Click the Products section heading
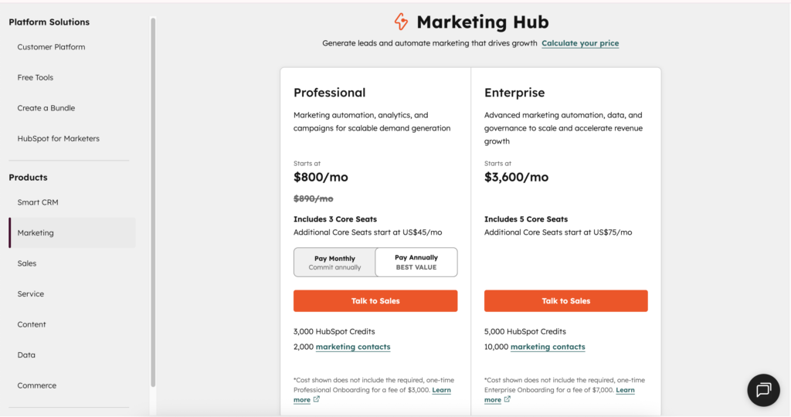 [28, 178]
